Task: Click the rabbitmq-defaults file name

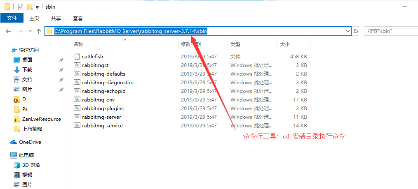Action: [104, 74]
